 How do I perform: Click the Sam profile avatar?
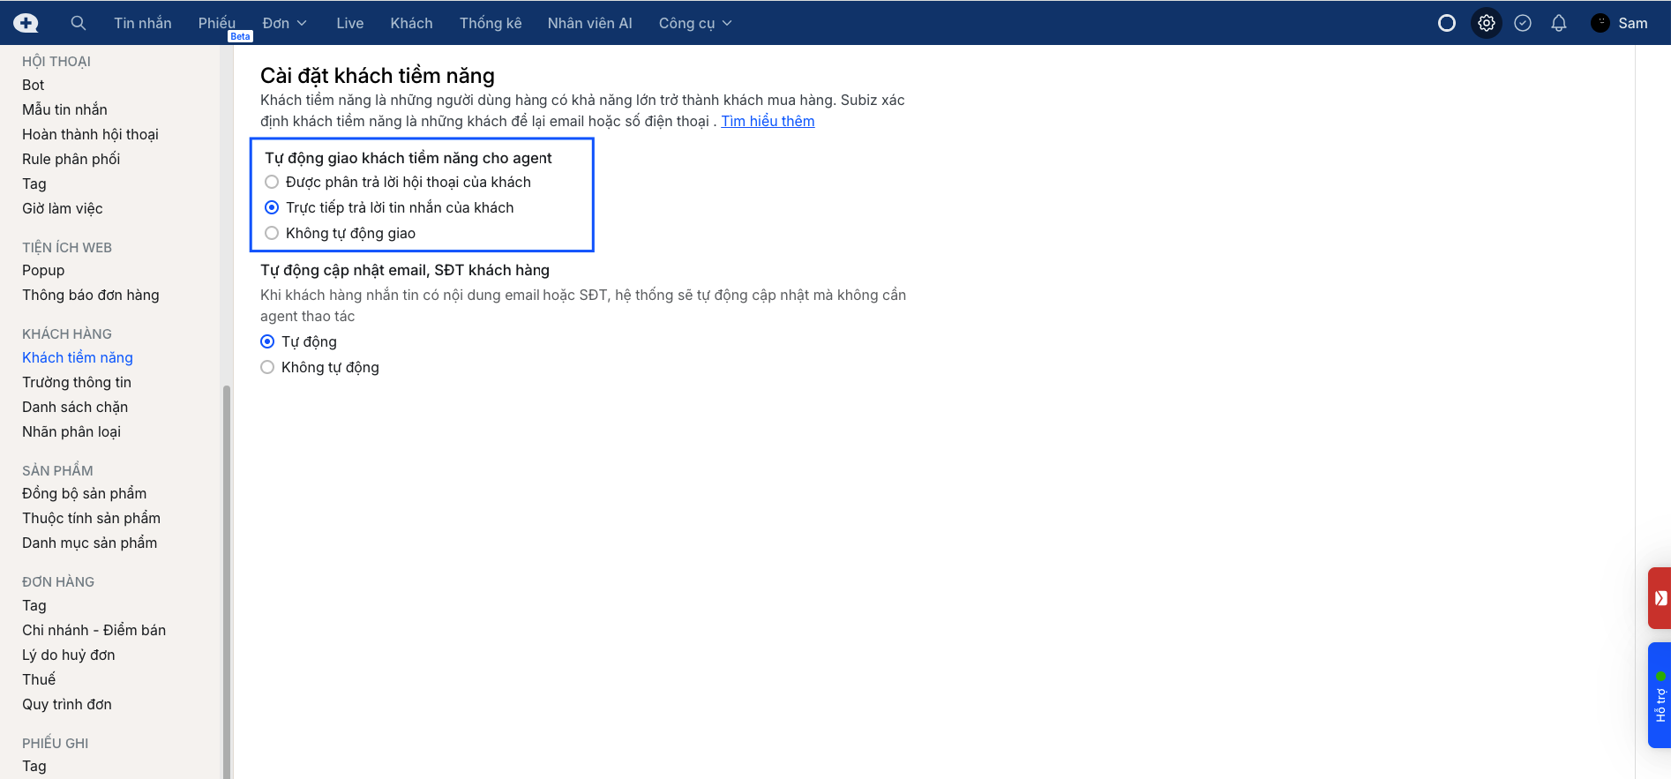(x=1600, y=23)
